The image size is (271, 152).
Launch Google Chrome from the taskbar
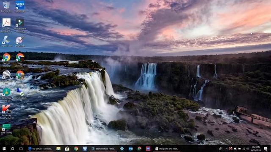point(76,149)
